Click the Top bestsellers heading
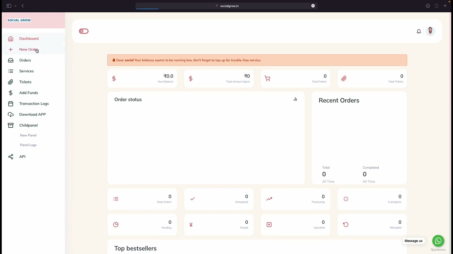453x254 pixels. (136, 248)
